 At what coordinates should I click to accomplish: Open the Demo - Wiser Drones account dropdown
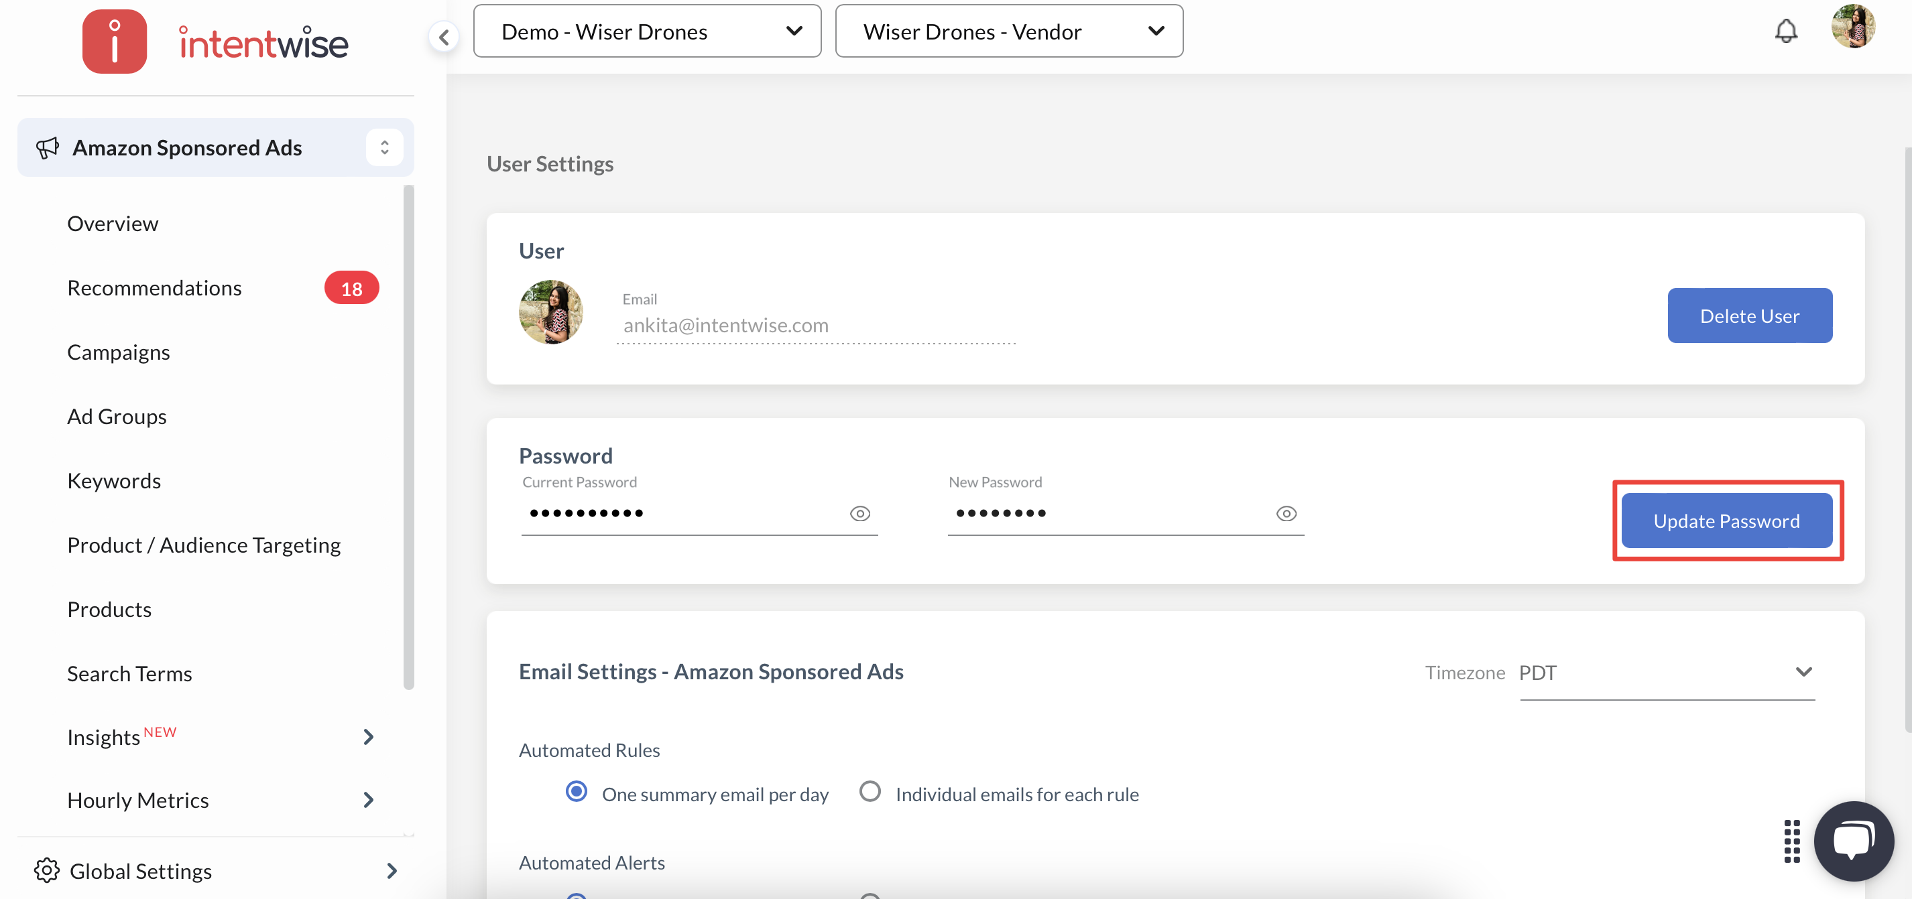[647, 31]
